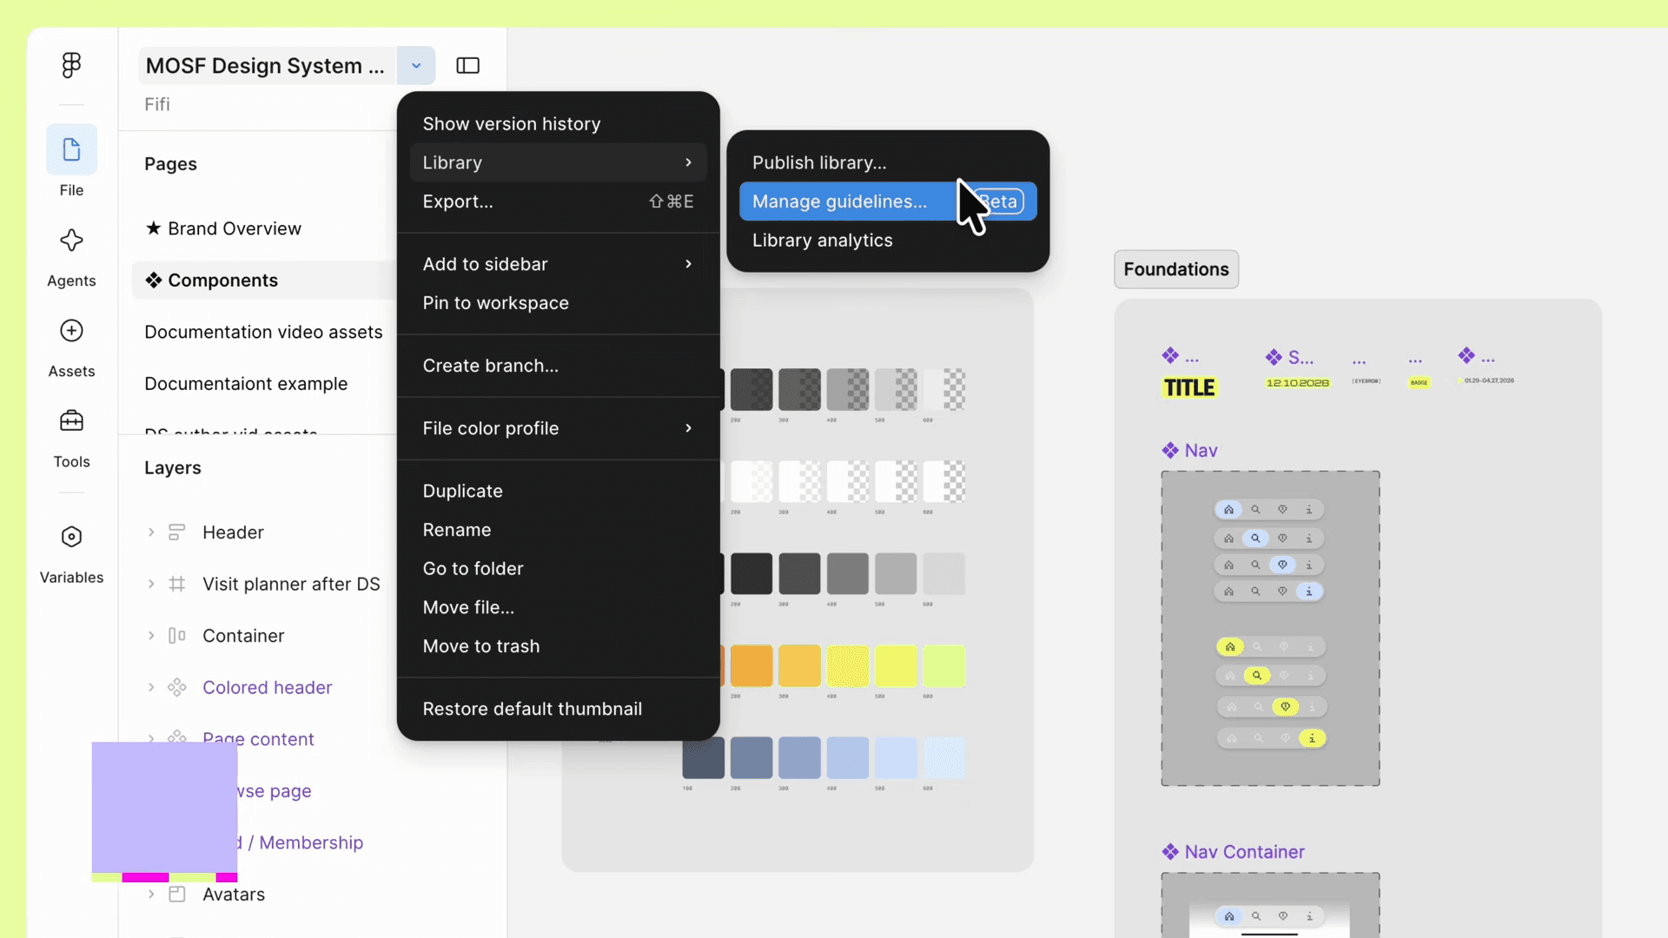Open Documentation video assets page
Screen dimensions: 1668x938
[263, 332]
